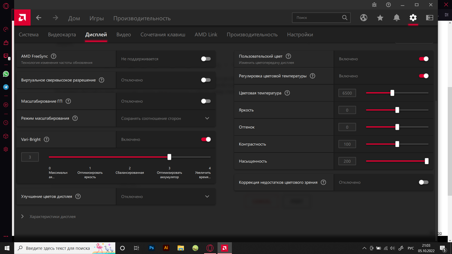Open settings gear icon in header
Image resolution: width=452 pixels, height=254 pixels.
click(x=413, y=18)
